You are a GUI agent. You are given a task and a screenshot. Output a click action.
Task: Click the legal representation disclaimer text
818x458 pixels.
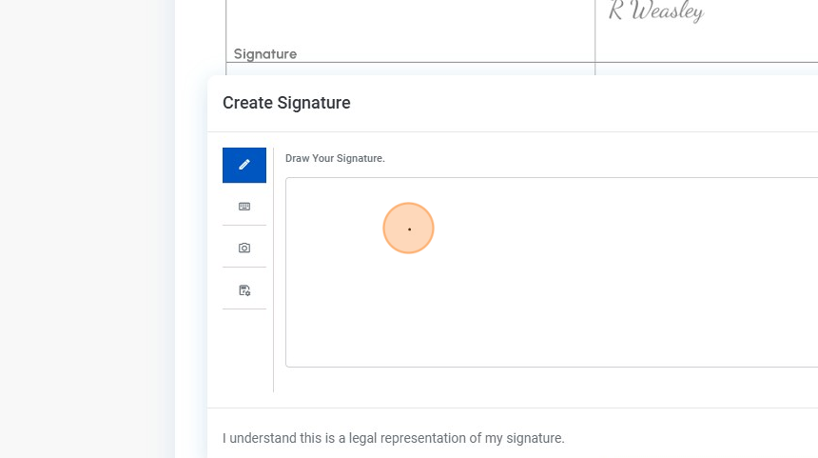[x=394, y=439]
